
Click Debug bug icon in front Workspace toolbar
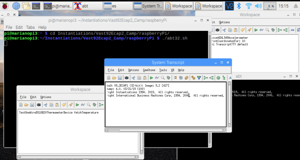point(94,105)
